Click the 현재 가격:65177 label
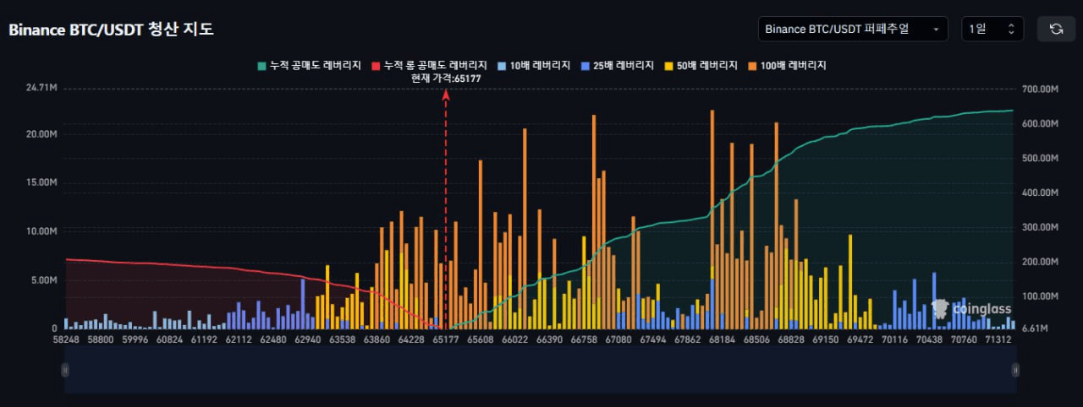This screenshot has width=1083, height=407. 446,78
